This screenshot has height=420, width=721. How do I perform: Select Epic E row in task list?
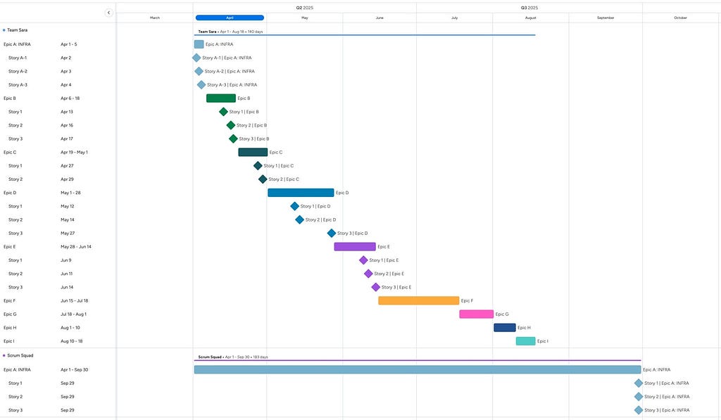tap(58, 247)
